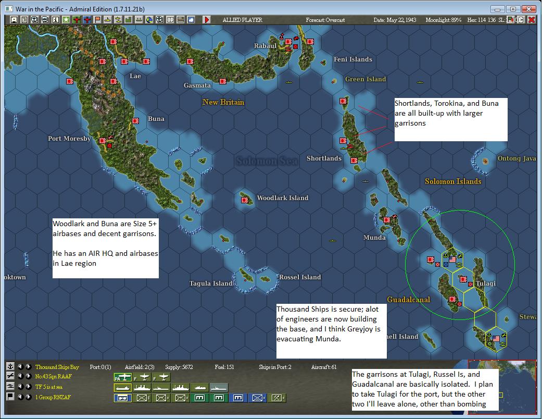Viewport: 542px width, 419px height.
Task: Click left arrow beside TF 5 is at sea
Action: pos(21,387)
